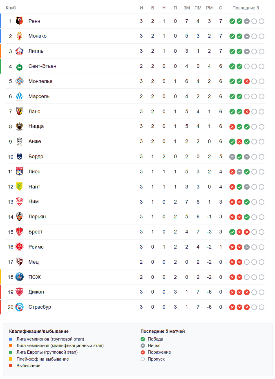
Task: Open the Дижон team link
Action: [x=36, y=292]
